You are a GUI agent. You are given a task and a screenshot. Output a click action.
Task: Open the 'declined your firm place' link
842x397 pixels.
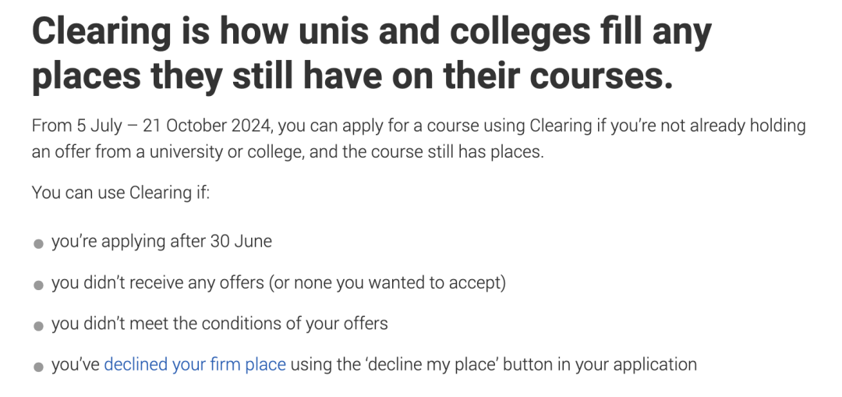(x=194, y=365)
